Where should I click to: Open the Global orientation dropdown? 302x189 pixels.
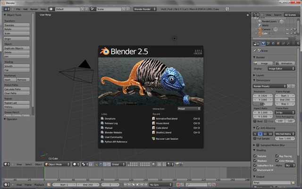[118, 164]
